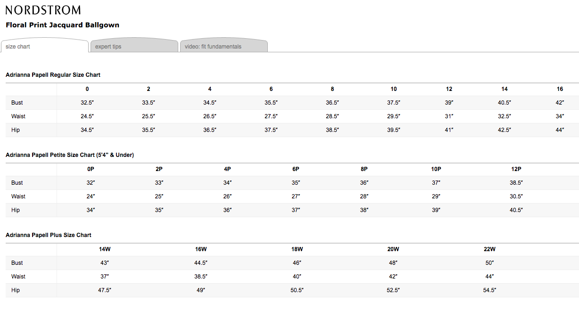This screenshot has height=311, width=579.
Task: Click the Regular Size Chart heading
Action: pos(53,75)
